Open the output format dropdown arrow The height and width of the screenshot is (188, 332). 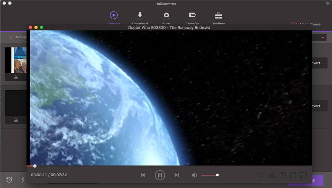coord(323,37)
